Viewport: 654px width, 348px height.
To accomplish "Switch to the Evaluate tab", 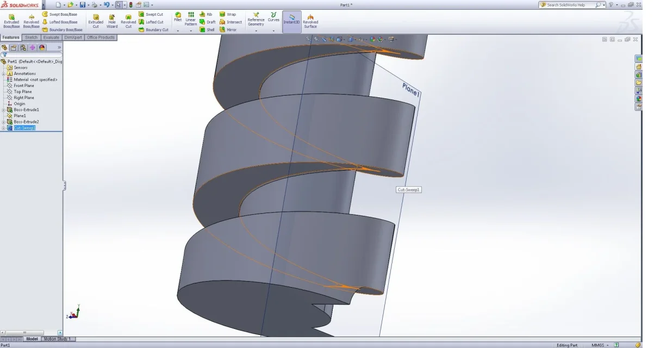I will [52, 38].
